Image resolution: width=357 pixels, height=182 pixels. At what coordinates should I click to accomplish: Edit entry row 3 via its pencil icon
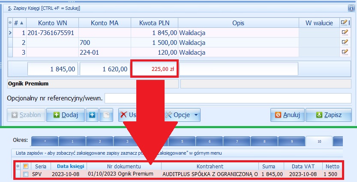click(345, 52)
